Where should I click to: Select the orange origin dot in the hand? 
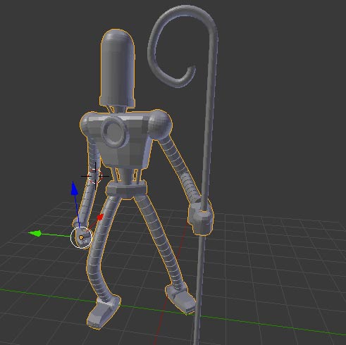point(81,237)
